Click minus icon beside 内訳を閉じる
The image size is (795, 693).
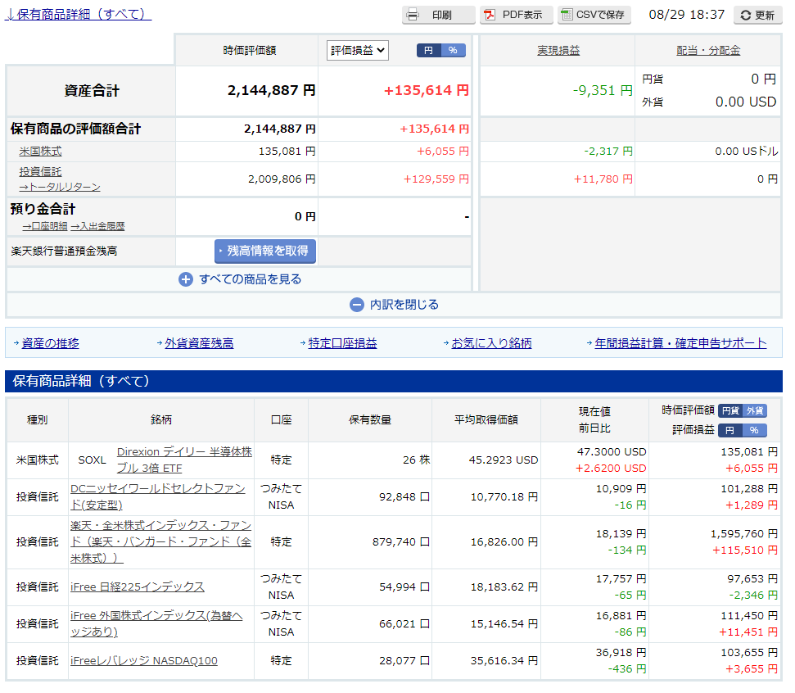[x=357, y=305]
